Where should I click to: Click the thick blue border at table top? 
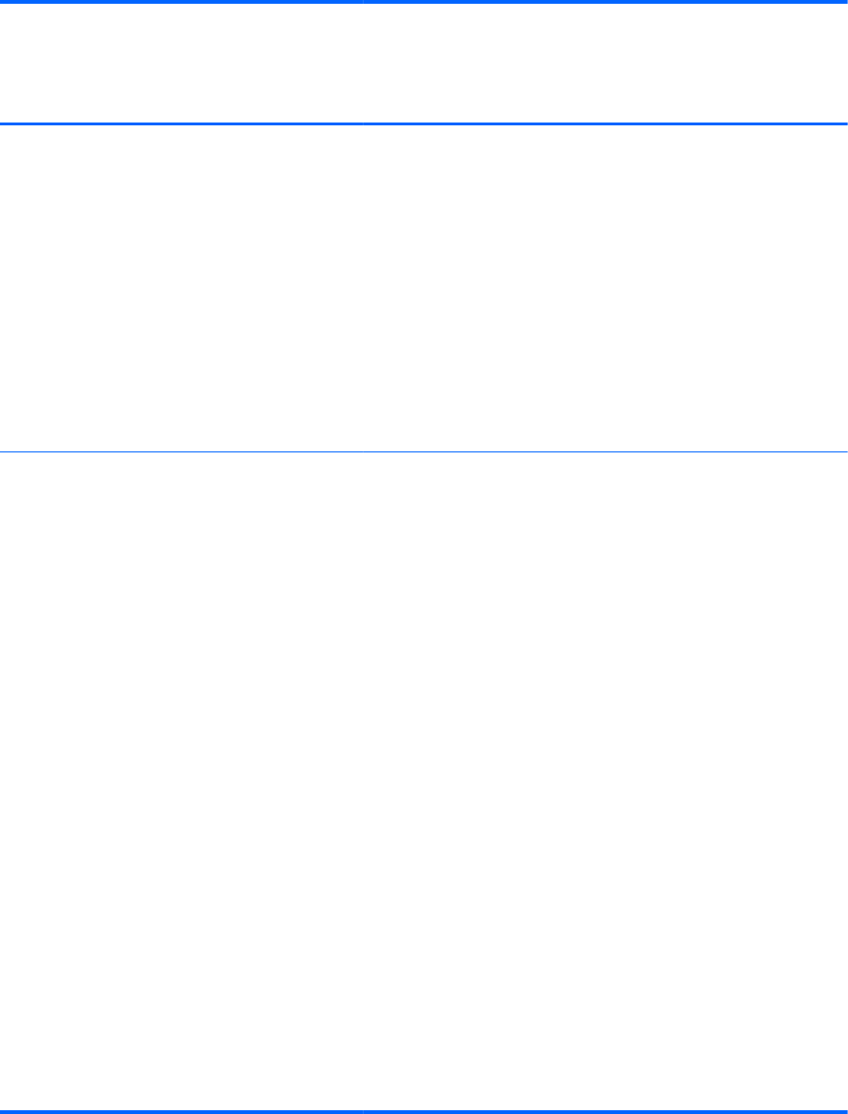[424, 2]
